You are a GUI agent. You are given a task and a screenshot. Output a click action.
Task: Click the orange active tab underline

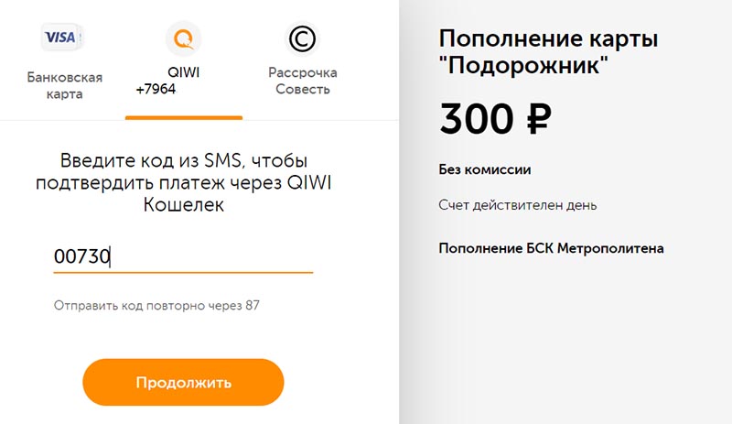tap(184, 118)
